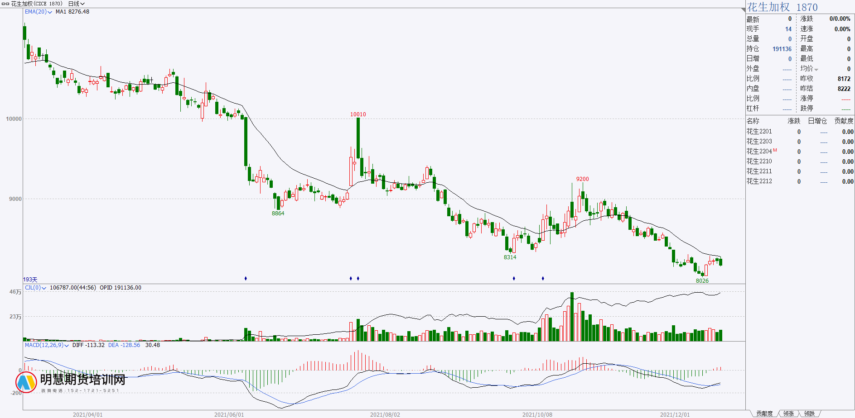Click the 9200 high price label
The image size is (855, 418).
[x=582, y=179]
